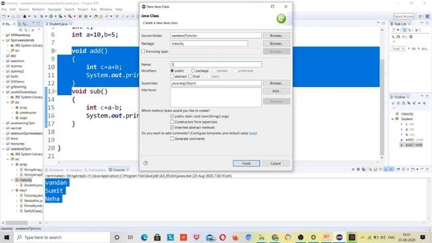Click the lightbulb tip icon in status bar
This screenshot has height=243, width=432.
429,229
